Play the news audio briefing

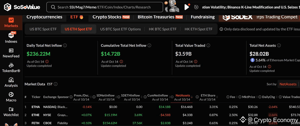(x=186, y=7)
